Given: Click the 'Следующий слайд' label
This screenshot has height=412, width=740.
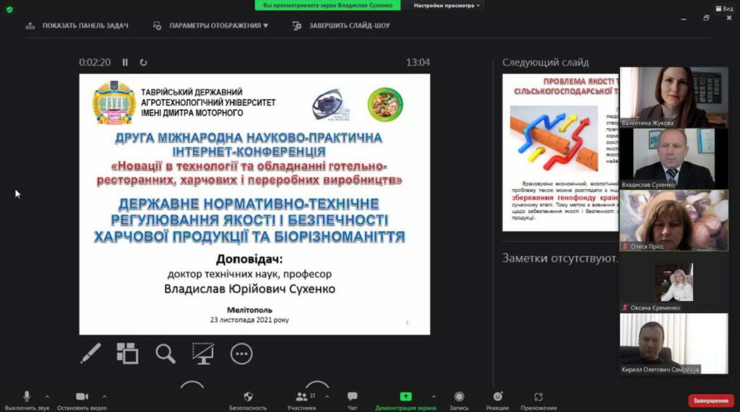Looking at the screenshot, I should click(x=545, y=62).
